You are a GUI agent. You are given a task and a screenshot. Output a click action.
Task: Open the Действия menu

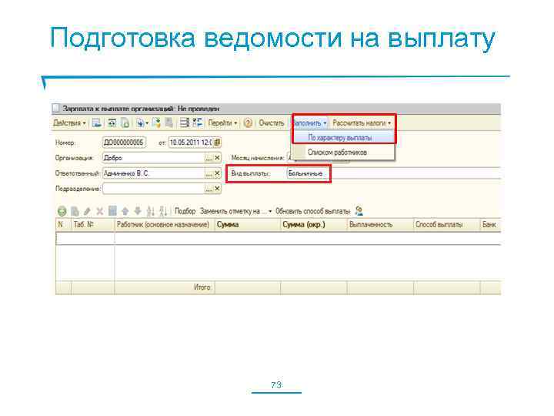click(x=69, y=122)
